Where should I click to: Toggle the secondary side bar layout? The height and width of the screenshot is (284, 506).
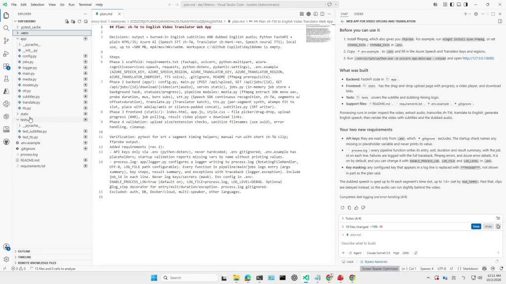[465, 4]
